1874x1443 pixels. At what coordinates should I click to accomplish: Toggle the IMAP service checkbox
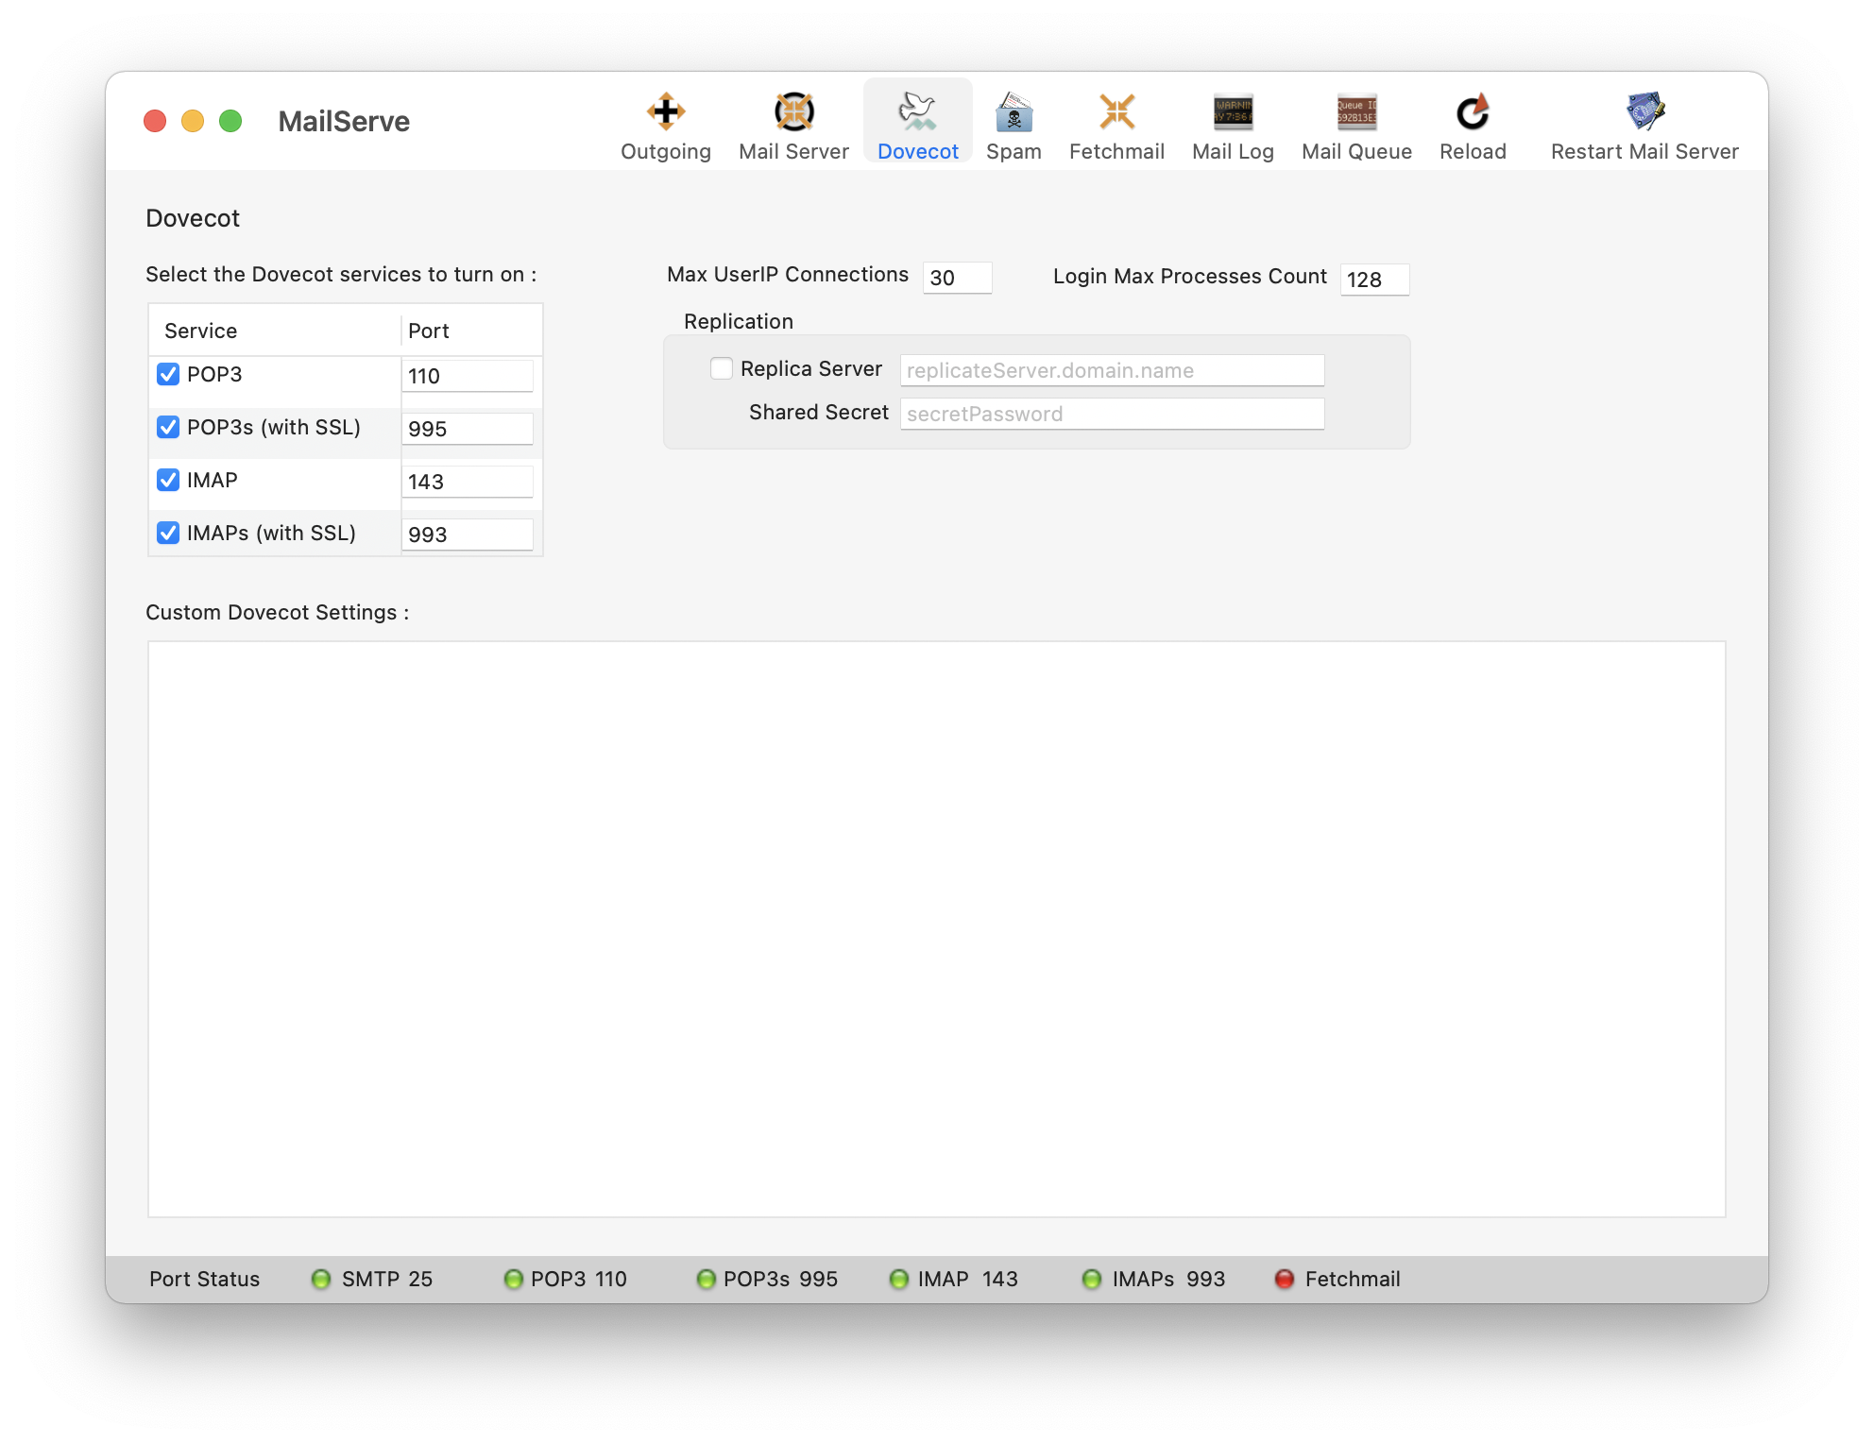[x=168, y=481]
